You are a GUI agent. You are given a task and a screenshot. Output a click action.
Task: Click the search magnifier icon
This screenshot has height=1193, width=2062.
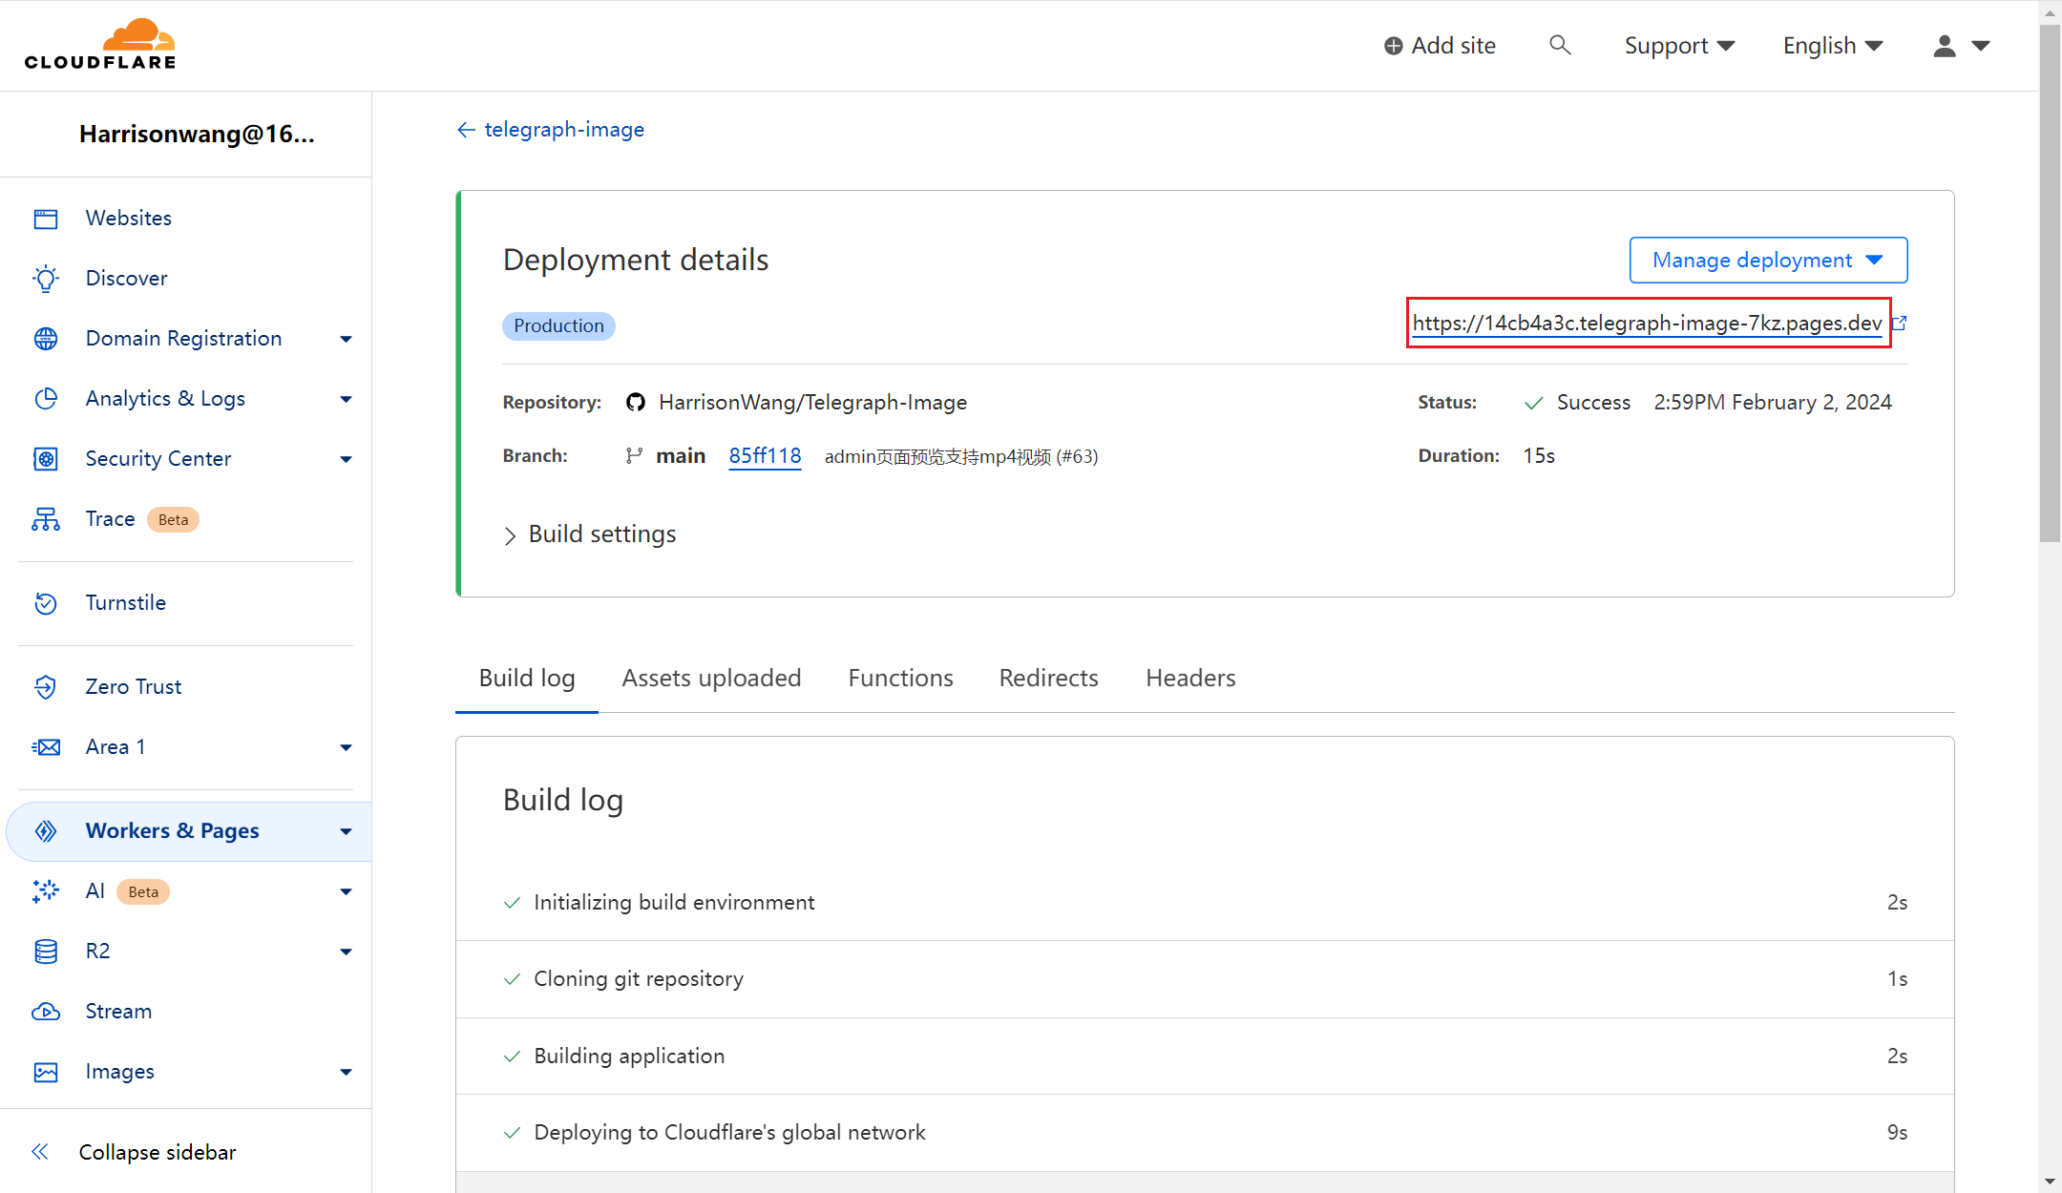pyautogui.click(x=1560, y=45)
